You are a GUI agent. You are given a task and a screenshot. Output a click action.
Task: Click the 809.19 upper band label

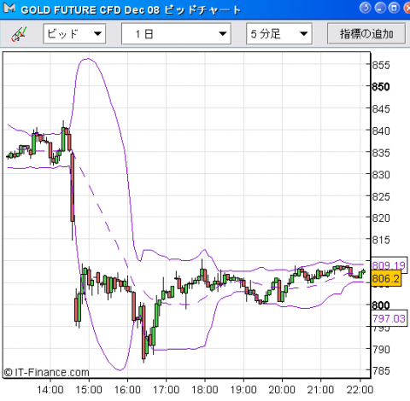(x=389, y=265)
